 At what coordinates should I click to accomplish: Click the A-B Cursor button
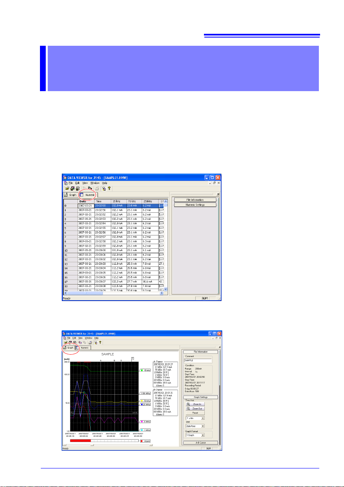click(x=200, y=442)
